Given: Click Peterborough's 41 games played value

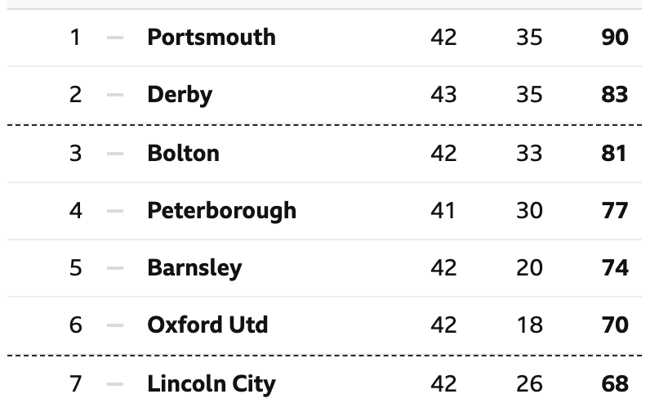Looking at the screenshot, I should (443, 210).
